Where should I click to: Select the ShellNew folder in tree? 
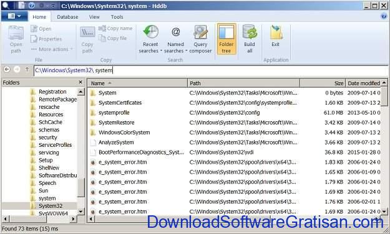44,168
